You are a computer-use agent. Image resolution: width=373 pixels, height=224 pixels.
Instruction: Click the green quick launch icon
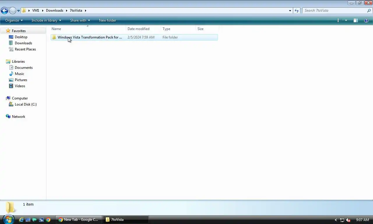(x=35, y=220)
